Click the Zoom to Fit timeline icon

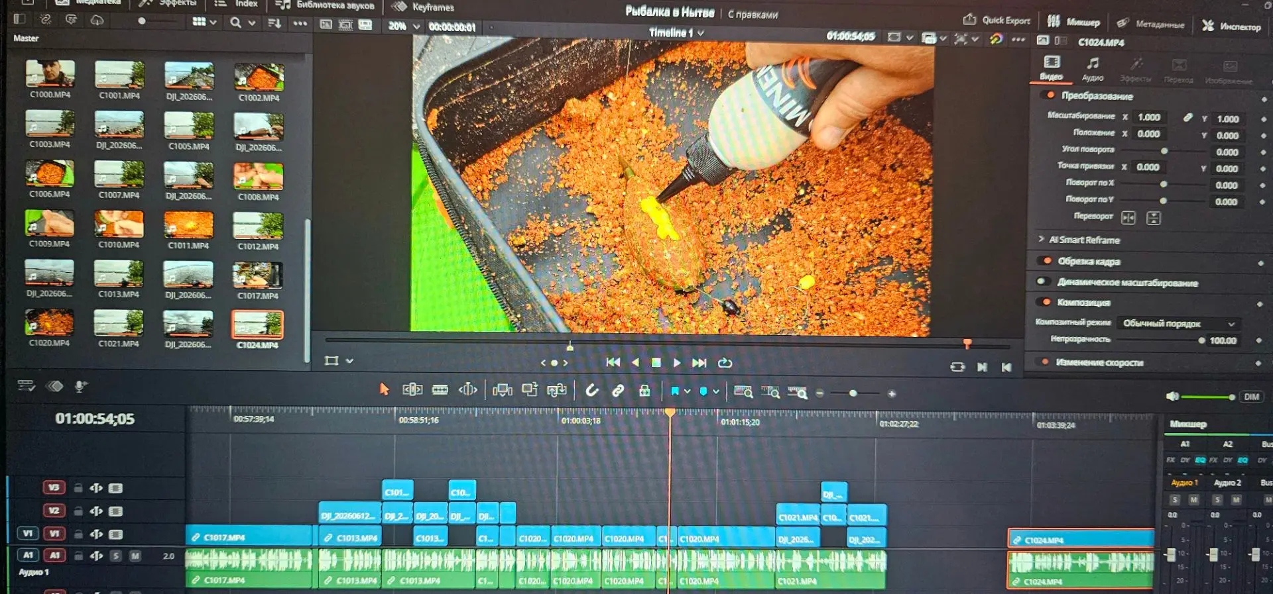click(x=743, y=393)
